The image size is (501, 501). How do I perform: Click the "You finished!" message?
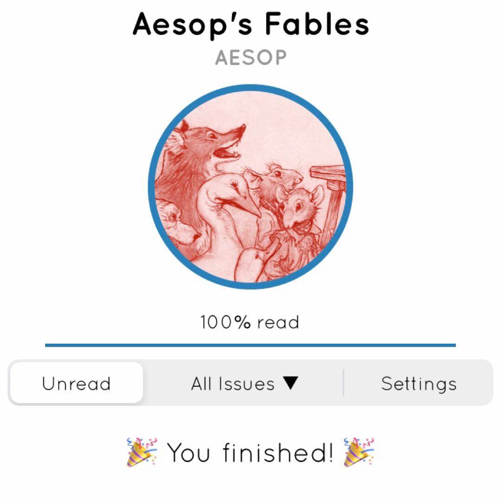point(250,452)
